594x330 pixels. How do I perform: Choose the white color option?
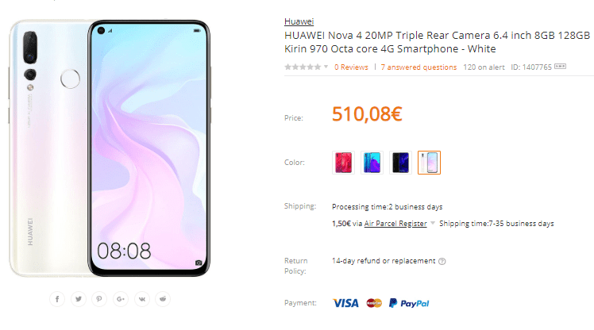click(429, 163)
